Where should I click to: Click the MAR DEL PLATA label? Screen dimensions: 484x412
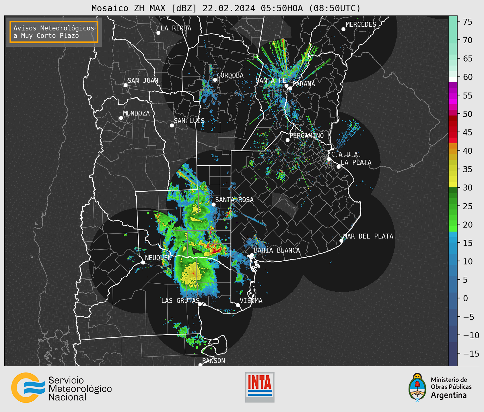point(368,236)
